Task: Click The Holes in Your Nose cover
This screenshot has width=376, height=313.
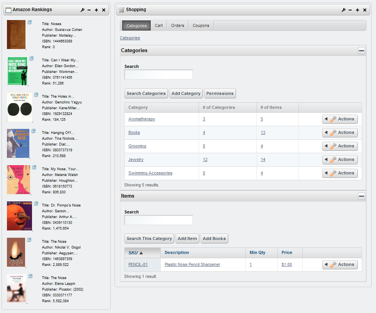Action: (19, 107)
